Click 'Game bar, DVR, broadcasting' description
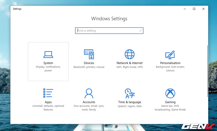 tap(170, 108)
